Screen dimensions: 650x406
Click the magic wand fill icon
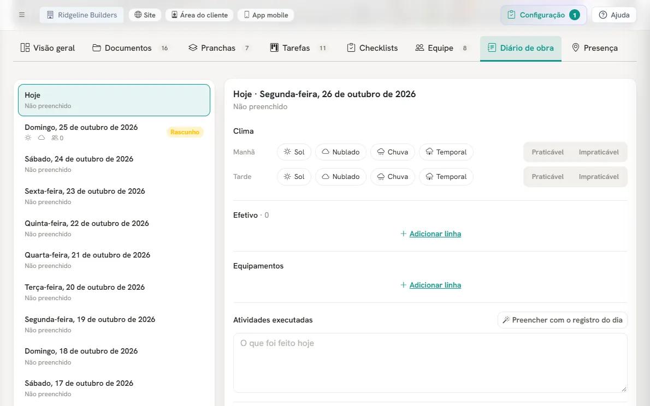pyautogui.click(x=506, y=320)
